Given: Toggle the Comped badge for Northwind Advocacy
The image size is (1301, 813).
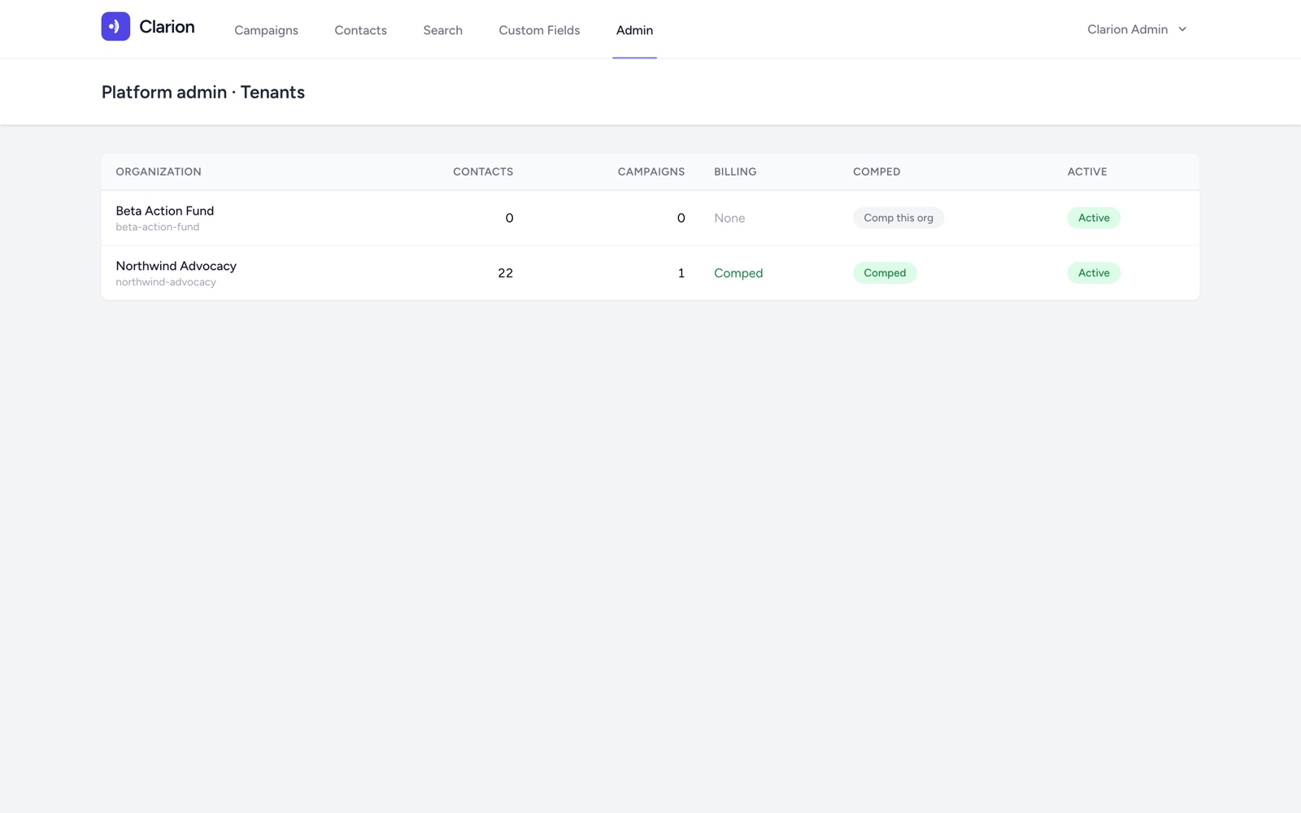Looking at the screenshot, I should (x=885, y=273).
